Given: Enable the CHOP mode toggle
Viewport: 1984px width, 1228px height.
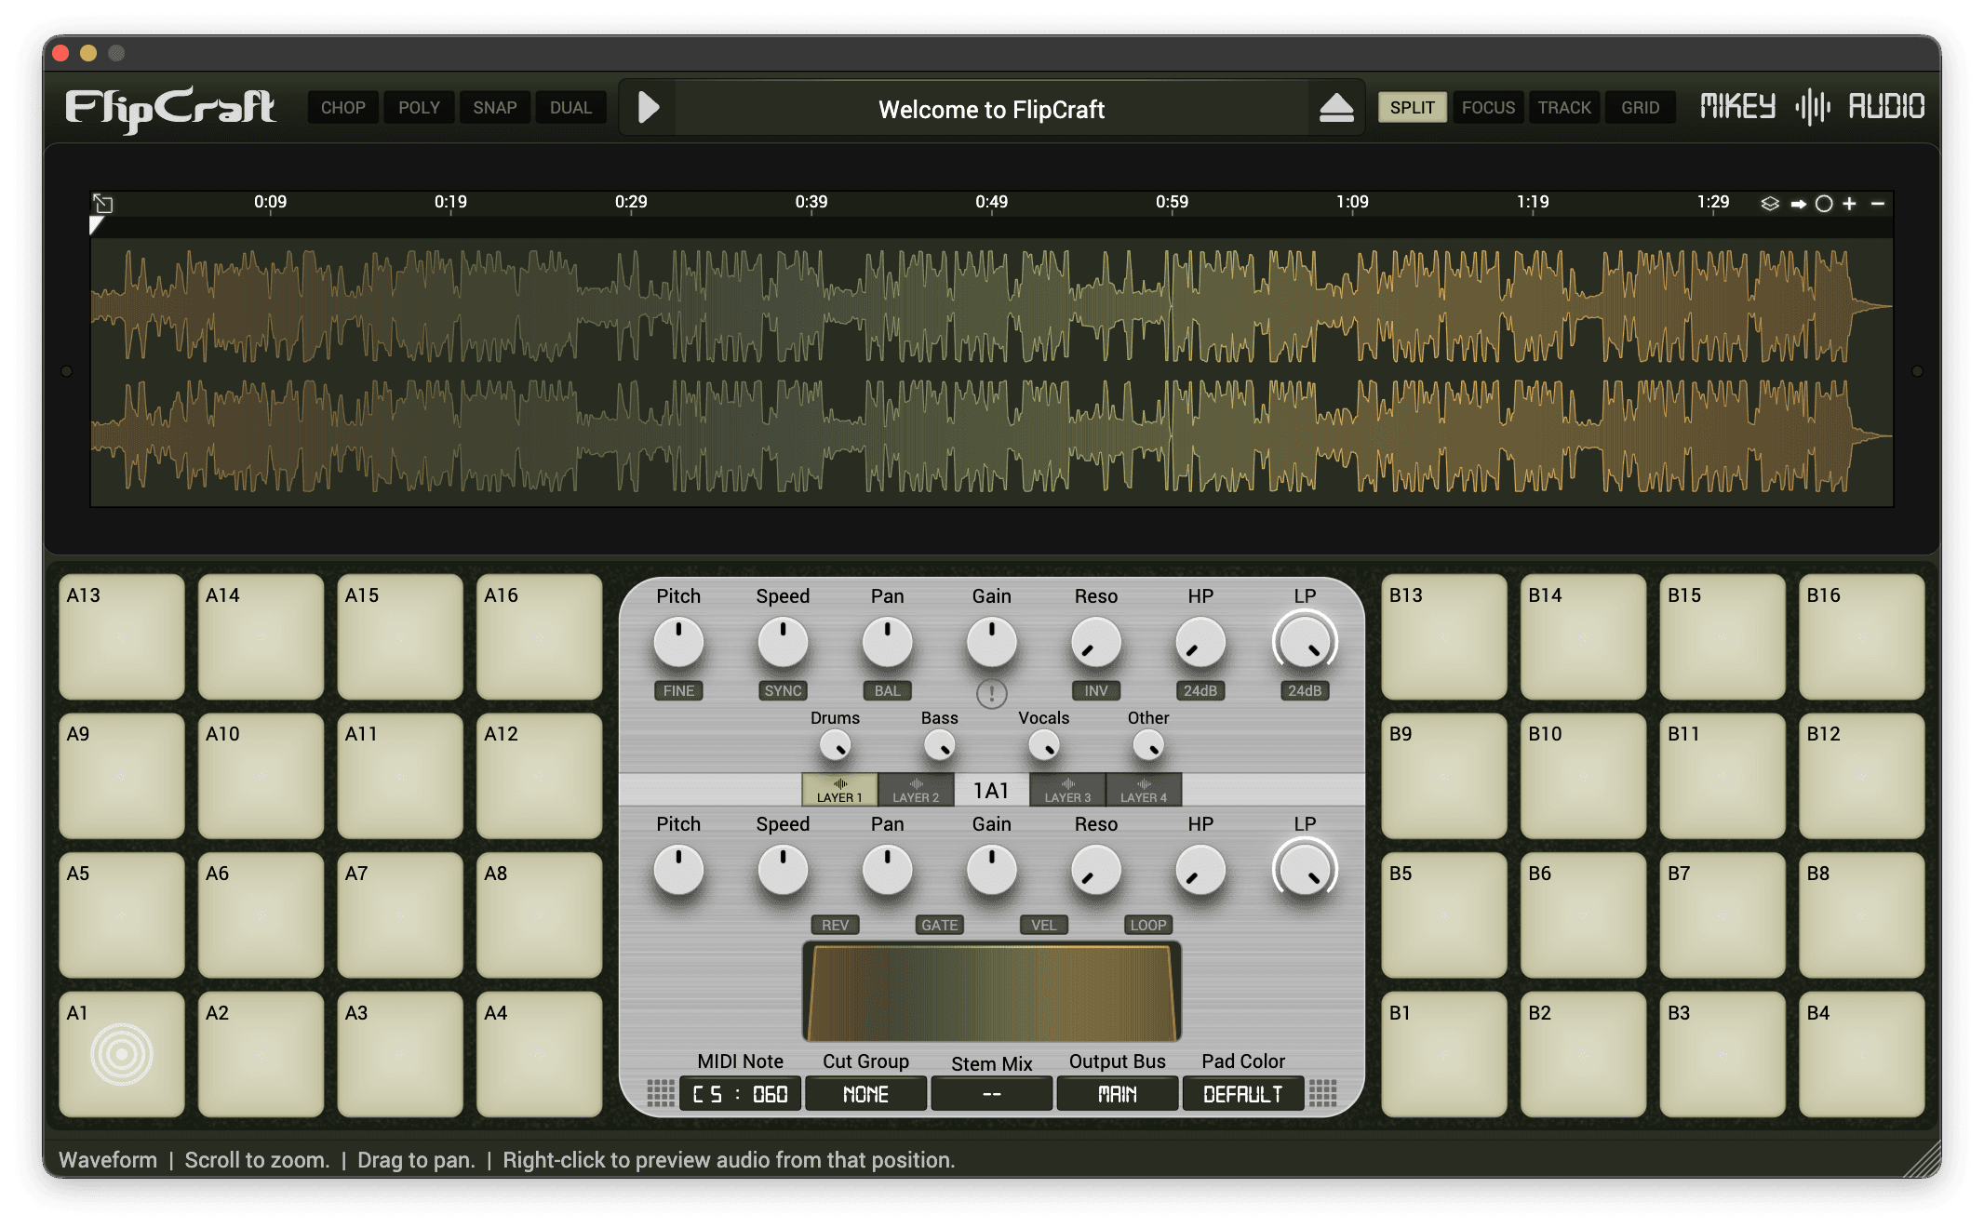Looking at the screenshot, I should tap(342, 108).
